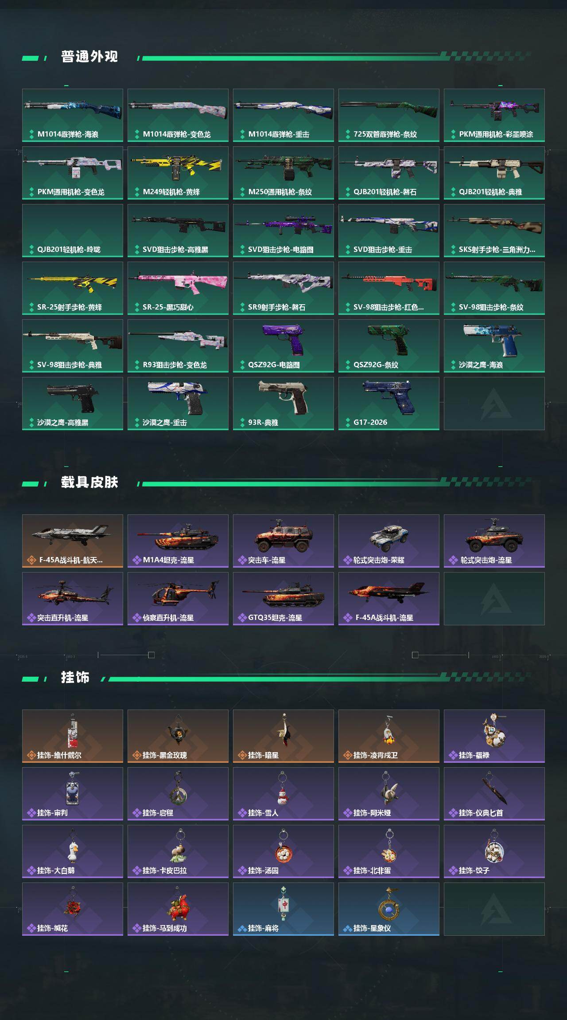The height and width of the screenshot is (1020, 567).
Task: Choose the 轮式突击炮-荣耀 vehicle skin
Action: [389, 541]
